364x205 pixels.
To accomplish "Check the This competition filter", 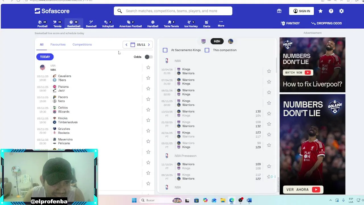I will (207, 50).
